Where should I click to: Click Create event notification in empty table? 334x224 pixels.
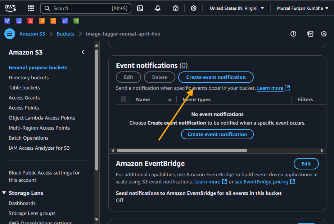[217, 134]
